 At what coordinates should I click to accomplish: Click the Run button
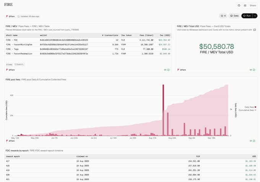[x=247, y=16]
